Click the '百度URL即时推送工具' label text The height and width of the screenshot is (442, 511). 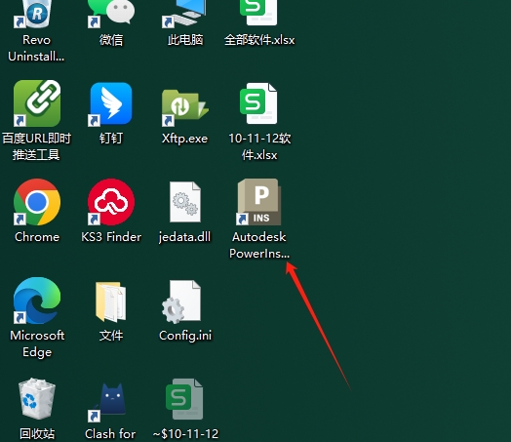click(x=36, y=146)
